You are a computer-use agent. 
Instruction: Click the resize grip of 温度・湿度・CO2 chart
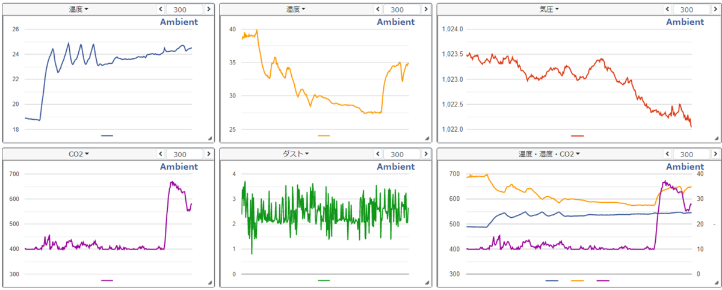click(717, 283)
